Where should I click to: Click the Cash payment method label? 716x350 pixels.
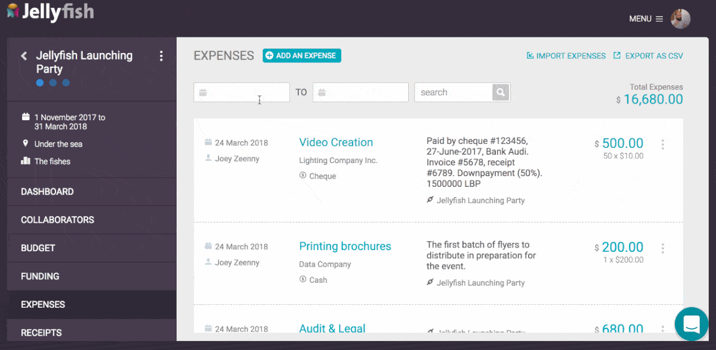tap(318, 280)
